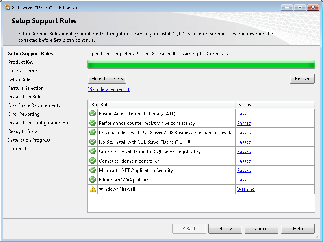Sort by the Rule column header

click(x=167, y=105)
